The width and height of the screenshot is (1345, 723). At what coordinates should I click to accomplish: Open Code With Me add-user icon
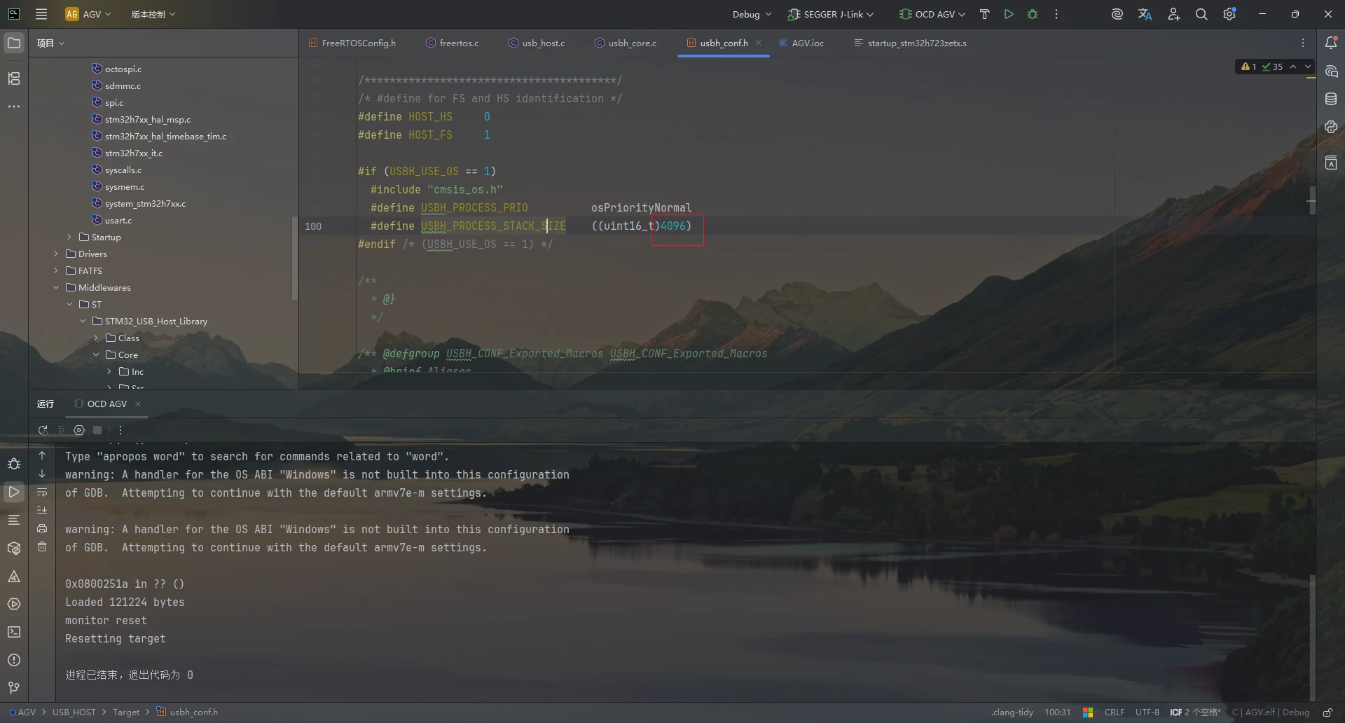pyautogui.click(x=1174, y=14)
